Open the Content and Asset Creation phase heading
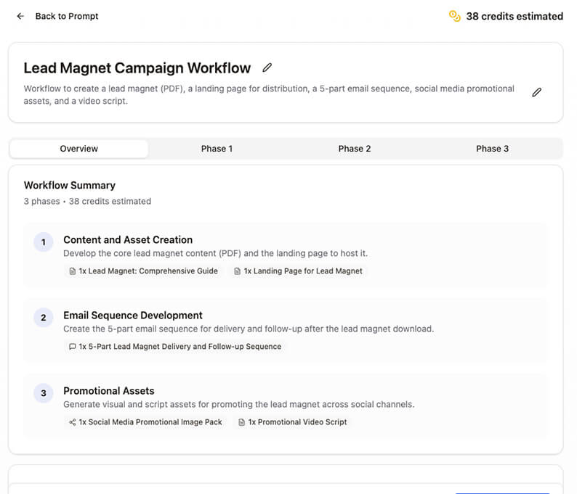Viewport: 577px width, 494px height. (128, 240)
